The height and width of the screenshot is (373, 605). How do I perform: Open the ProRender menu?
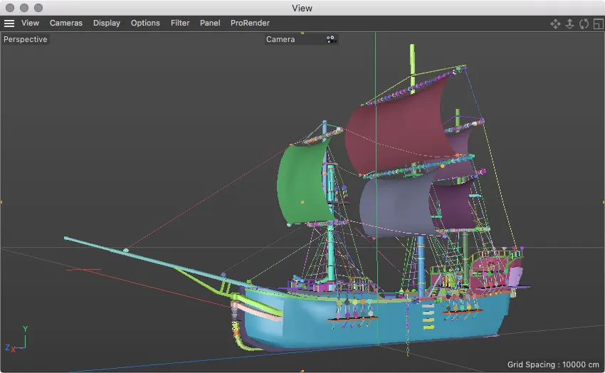click(250, 23)
